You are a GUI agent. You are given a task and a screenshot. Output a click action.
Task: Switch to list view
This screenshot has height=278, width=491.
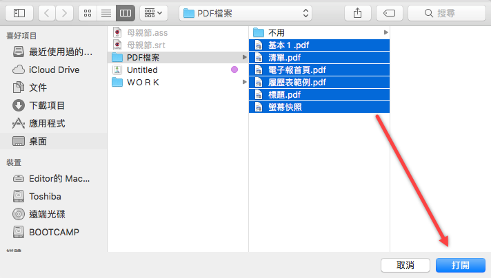pos(106,13)
